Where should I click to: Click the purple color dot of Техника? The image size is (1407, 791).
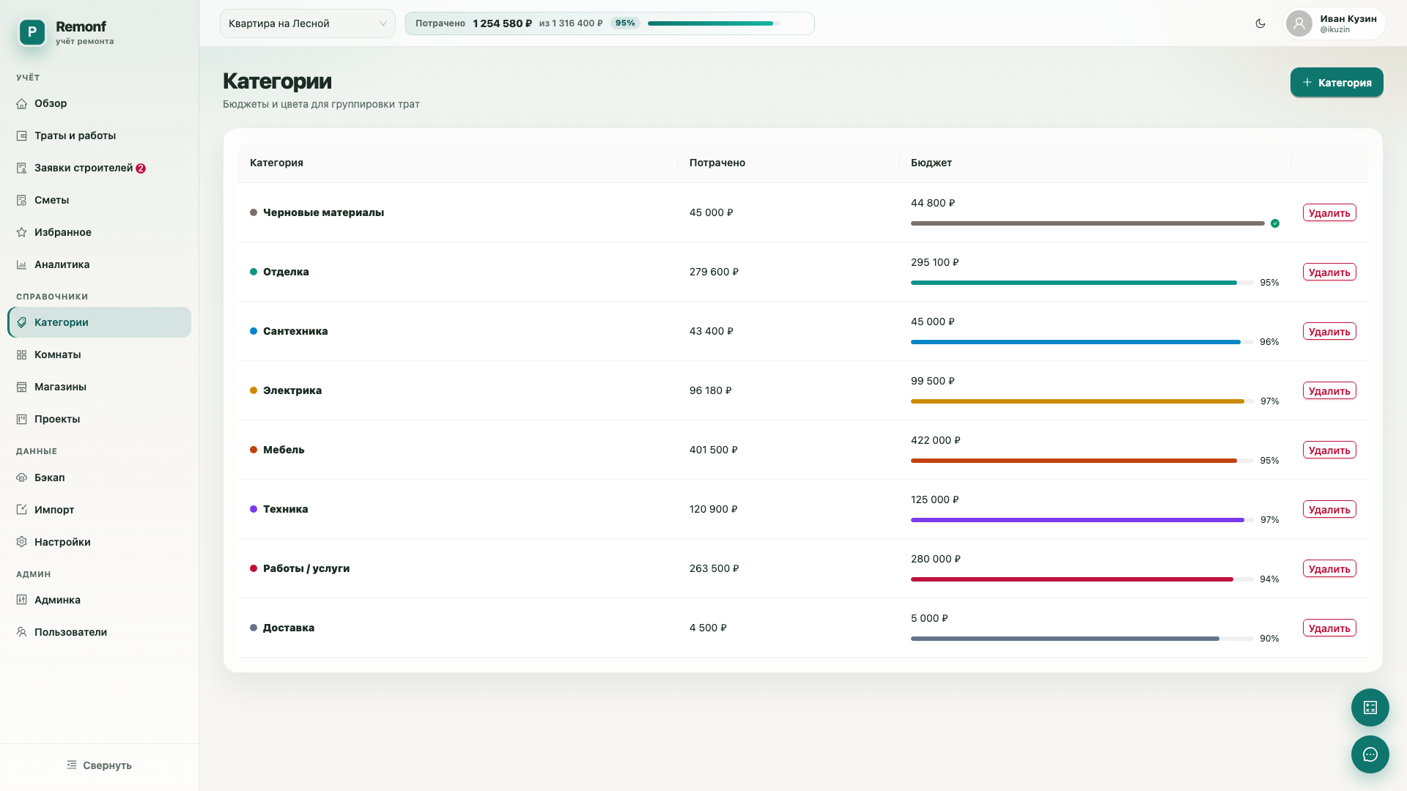(254, 509)
